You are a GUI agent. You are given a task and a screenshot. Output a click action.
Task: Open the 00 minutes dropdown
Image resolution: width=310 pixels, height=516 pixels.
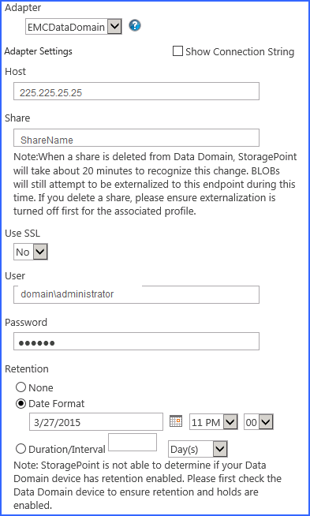pyautogui.click(x=259, y=422)
